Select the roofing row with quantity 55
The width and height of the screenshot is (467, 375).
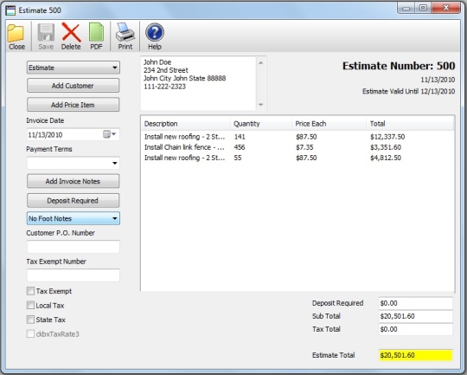[x=297, y=158]
